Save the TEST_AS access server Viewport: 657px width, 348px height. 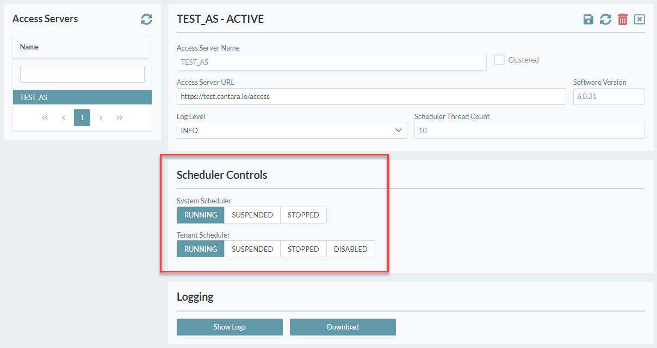(588, 19)
